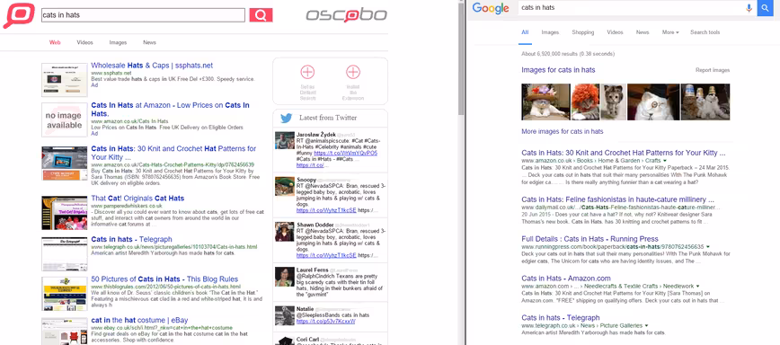The width and height of the screenshot is (780, 345).
Task: Expand the arrow beside the runningpress.com result URL
Action: [707, 246]
